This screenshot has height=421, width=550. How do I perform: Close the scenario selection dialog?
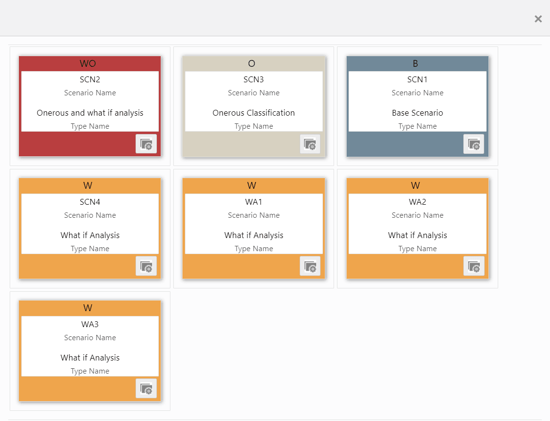(x=538, y=19)
